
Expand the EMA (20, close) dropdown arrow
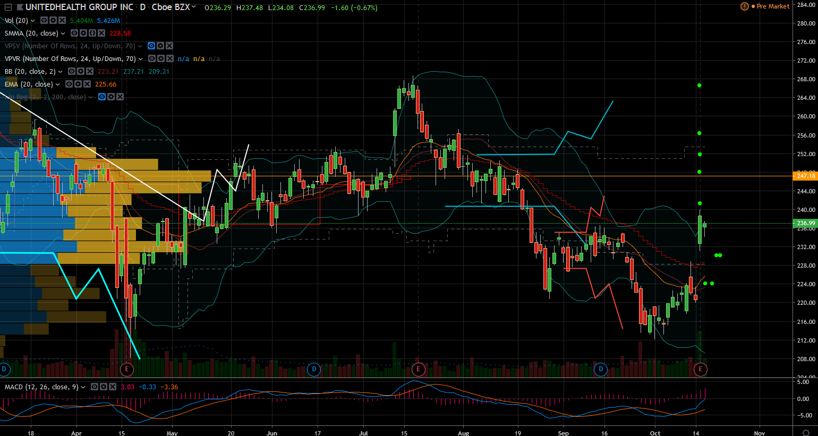(x=58, y=84)
